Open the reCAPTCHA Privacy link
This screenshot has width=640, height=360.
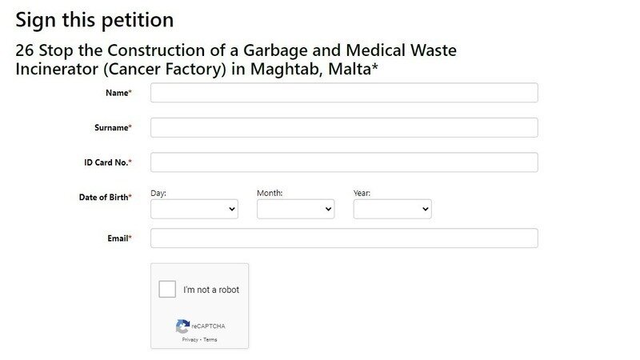click(x=190, y=340)
